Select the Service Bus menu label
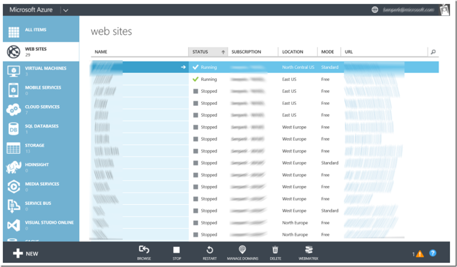The image size is (457, 267). [38, 203]
